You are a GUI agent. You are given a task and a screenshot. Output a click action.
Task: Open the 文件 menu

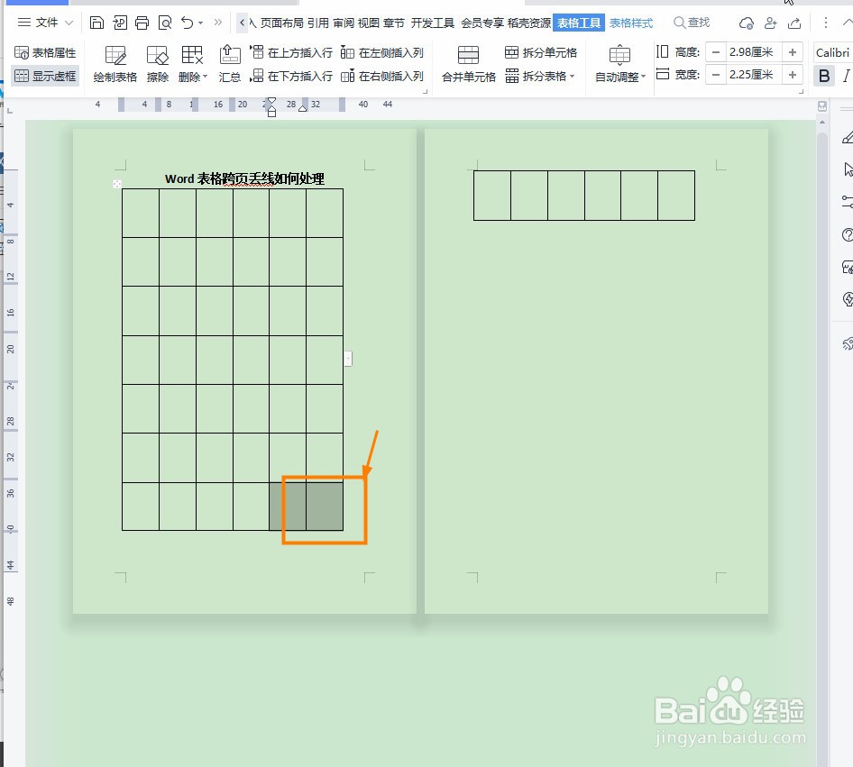[x=47, y=23]
